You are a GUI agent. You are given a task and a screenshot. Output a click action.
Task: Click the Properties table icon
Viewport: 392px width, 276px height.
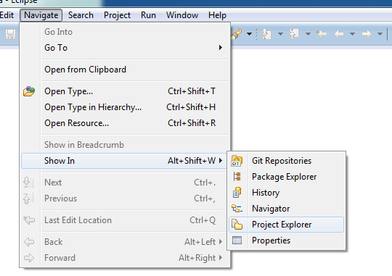point(237,241)
